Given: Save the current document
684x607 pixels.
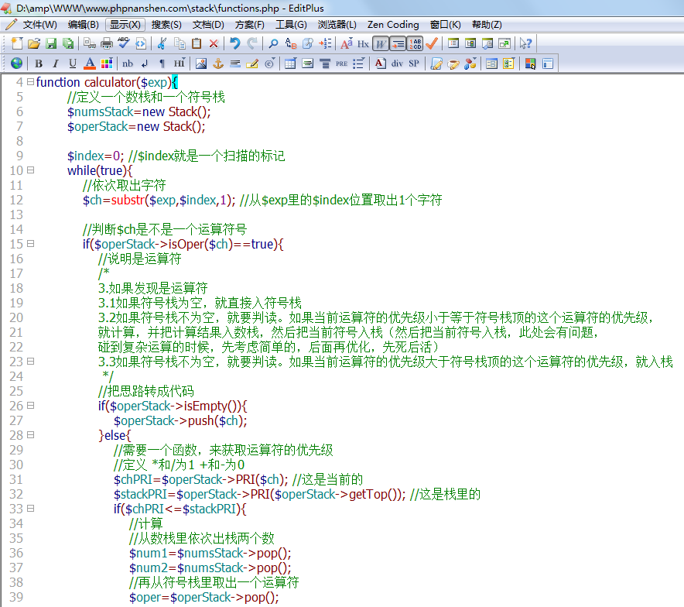Looking at the screenshot, I should 51,43.
